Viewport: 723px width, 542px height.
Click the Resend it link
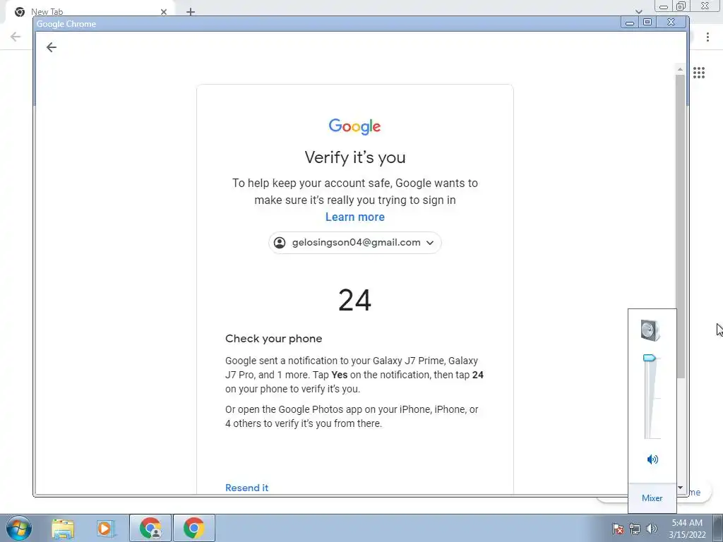[246, 488]
